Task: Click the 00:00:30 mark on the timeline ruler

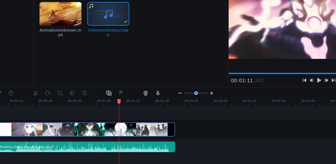Action: click(x=45, y=101)
